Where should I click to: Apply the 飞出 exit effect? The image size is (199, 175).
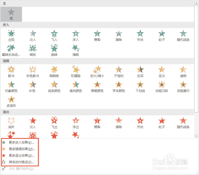coord(54,123)
